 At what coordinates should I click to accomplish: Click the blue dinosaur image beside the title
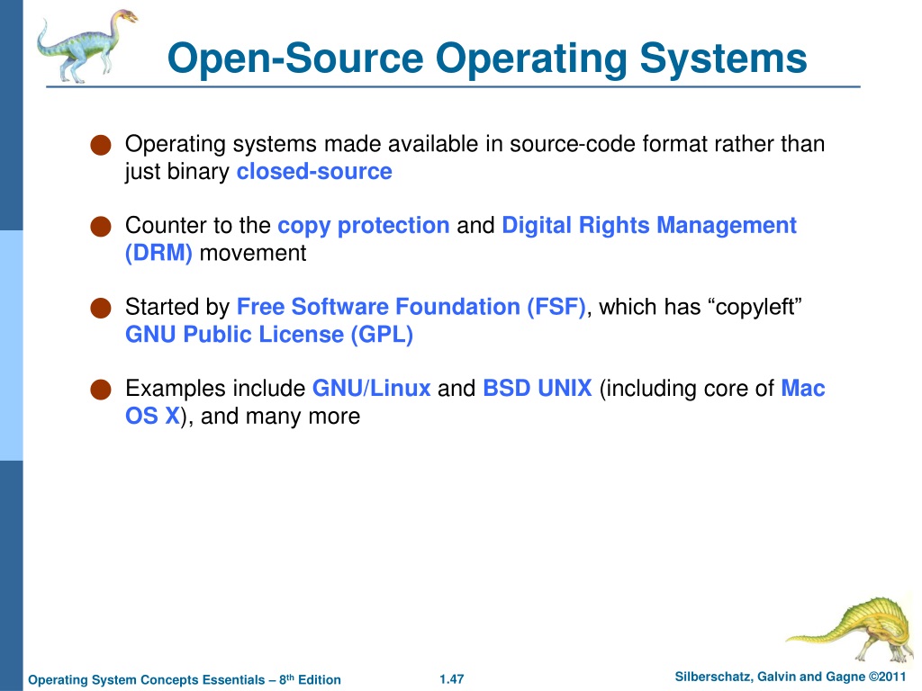86,45
